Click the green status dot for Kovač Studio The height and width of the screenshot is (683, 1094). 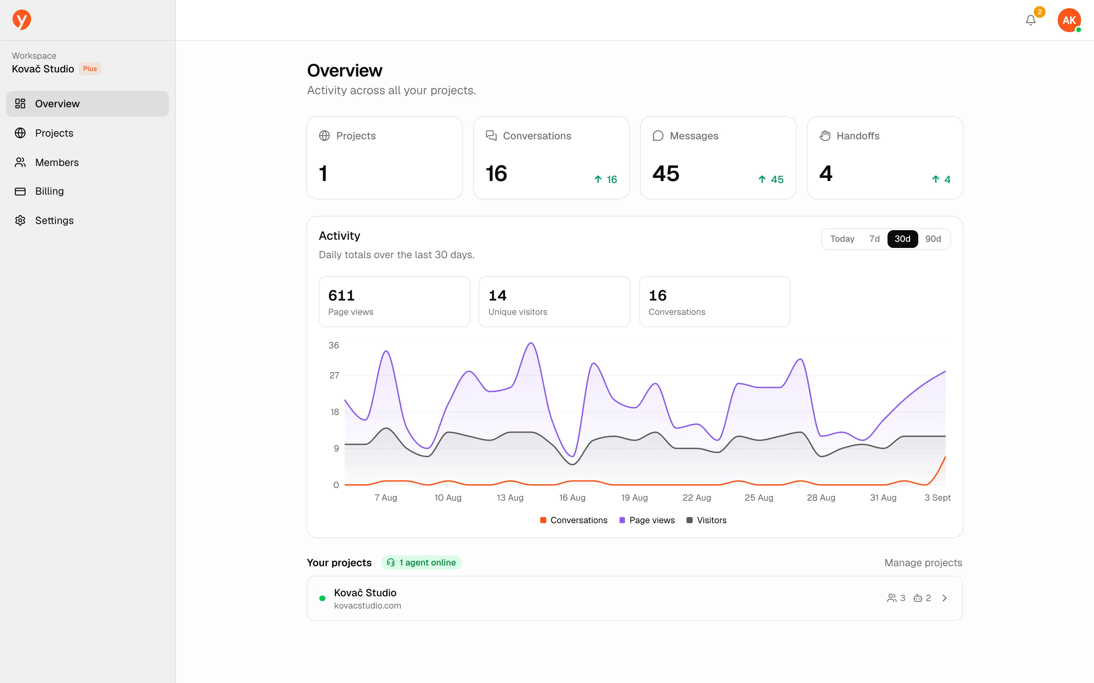[322, 598]
